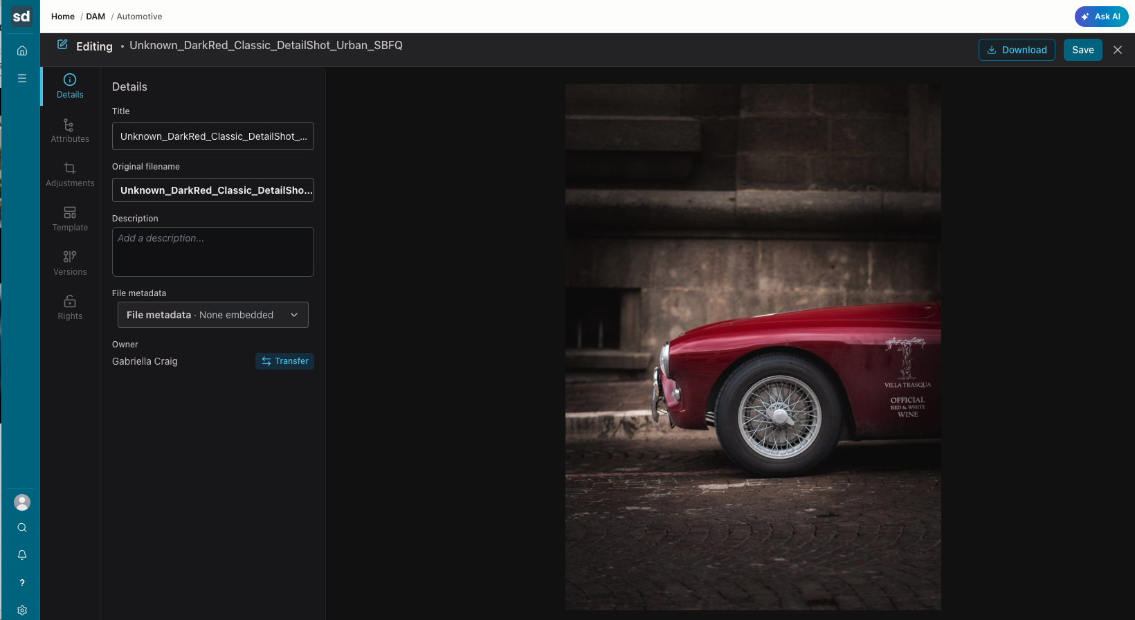Click the sd logo icon
Image resolution: width=1135 pixels, height=620 pixels.
pyautogui.click(x=21, y=16)
